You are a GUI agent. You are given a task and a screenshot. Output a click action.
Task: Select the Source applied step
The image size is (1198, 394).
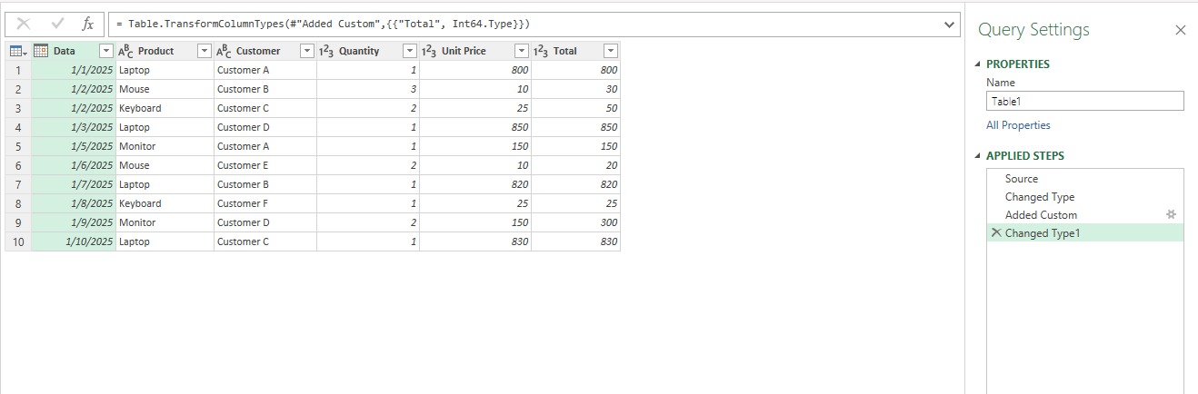pyautogui.click(x=1085, y=179)
